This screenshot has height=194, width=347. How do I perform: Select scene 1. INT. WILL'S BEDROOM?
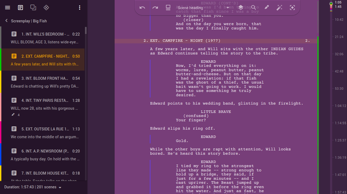(42, 37)
